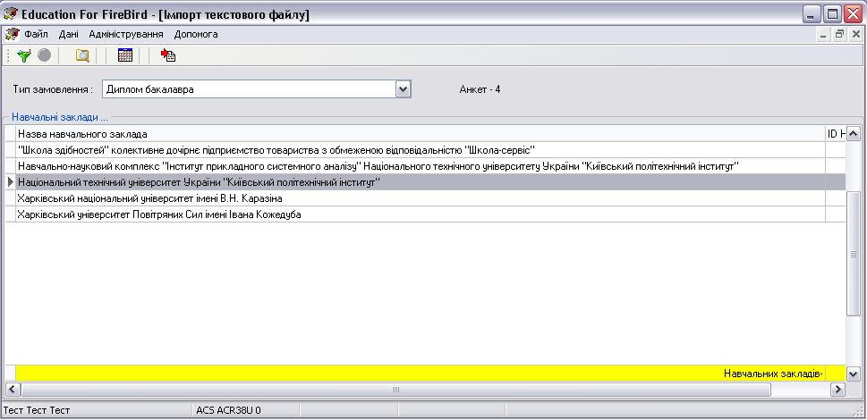Select Харківський університет Повітряних Сил імені Івана Кожедуба
Image resolution: width=867 pixels, height=420 pixels.
coord(421,214)
